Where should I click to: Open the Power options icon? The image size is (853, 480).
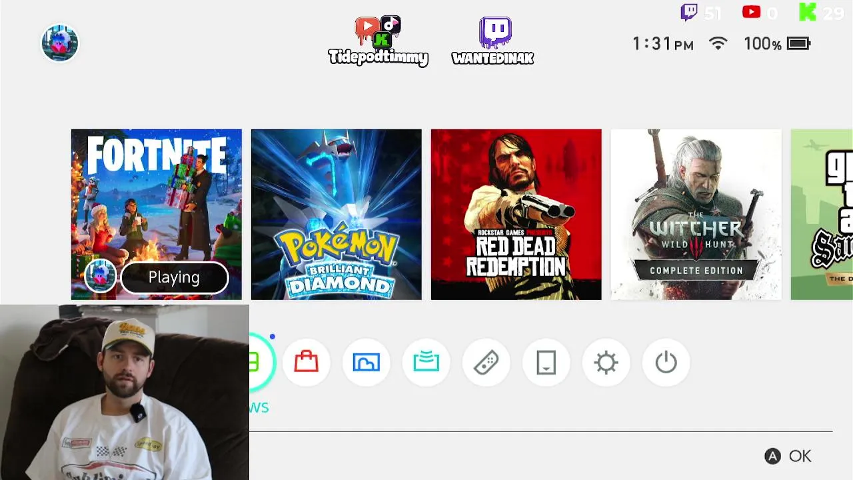point(666,362)
